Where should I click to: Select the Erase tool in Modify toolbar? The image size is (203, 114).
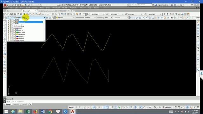(x=198, y=22)
